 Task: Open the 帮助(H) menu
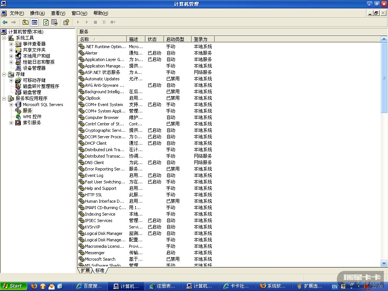click(x=101, y=13)
